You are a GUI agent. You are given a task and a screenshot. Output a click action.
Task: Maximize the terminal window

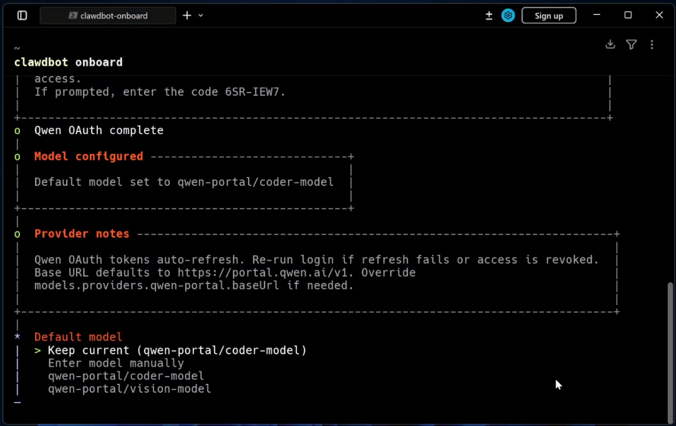point(628,16)
